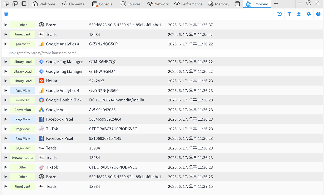Expand the ga4 event row
This screenshot has height=195, width=324.
tap(6, 44)
